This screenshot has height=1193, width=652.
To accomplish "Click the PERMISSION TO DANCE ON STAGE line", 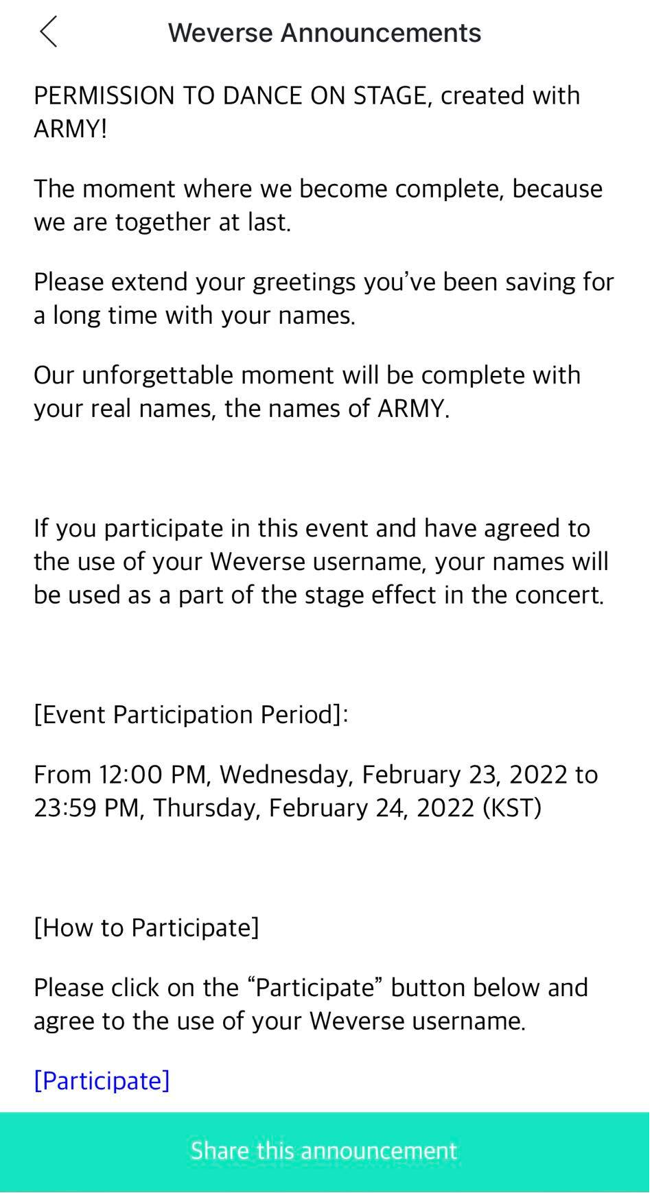I will click(x=307, y=95).
